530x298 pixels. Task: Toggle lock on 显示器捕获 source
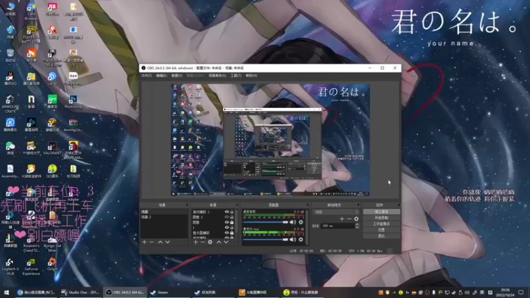[232, 233]
